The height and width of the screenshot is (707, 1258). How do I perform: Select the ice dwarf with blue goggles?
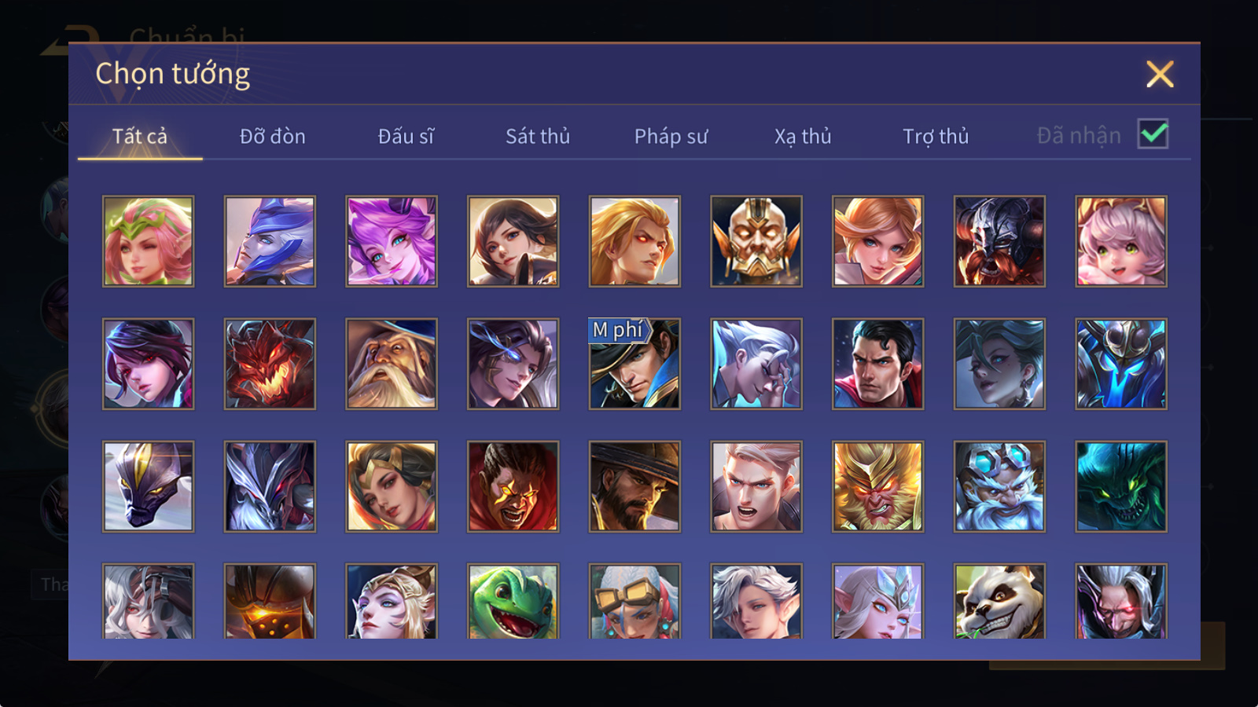(999, 486)
